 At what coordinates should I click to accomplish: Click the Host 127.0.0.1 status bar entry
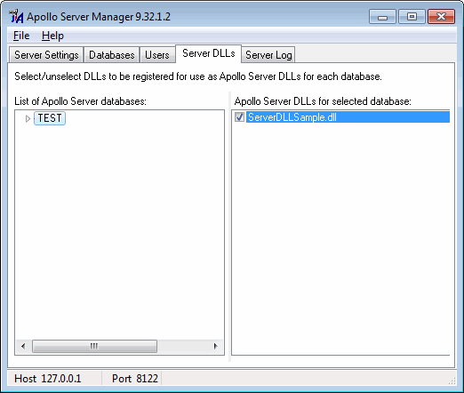(x=48, y=379)
